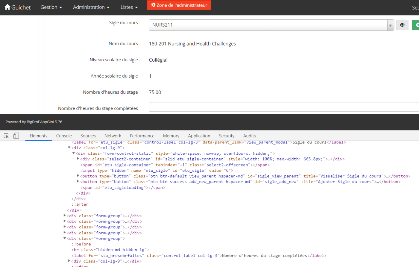
Task: Open the NURS211 Sigle du cours dropdown
Action: pyautogui.click(x=271, y=25)
